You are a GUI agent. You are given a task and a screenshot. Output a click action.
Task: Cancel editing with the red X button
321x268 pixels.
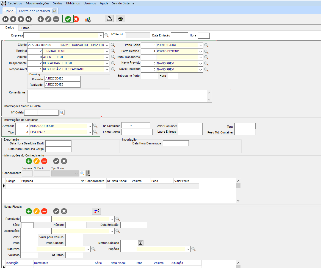76,19
